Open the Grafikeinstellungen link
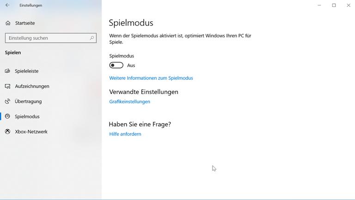This screenshot has width=355, height=200. 129,102
